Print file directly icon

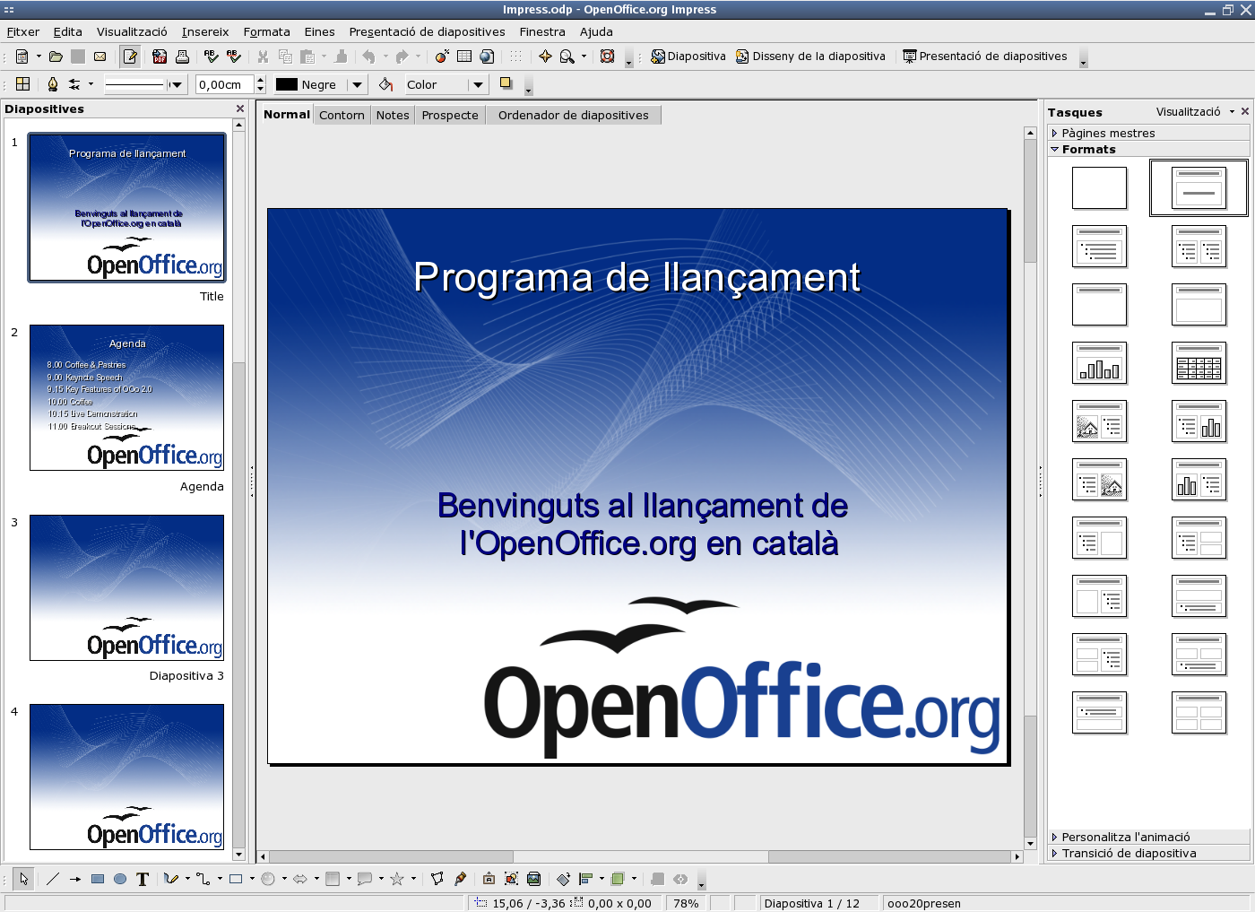(x=182, y=56)
